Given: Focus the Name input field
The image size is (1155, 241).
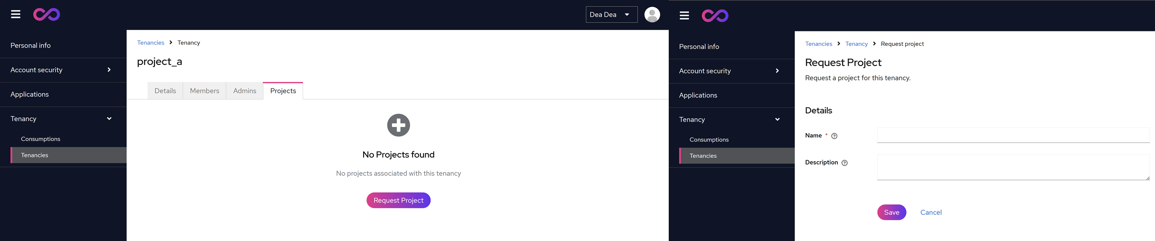Looking at the screenshot, I should coord(1013,135).
